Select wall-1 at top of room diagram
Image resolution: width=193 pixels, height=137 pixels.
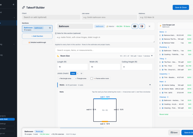coord(105,99)
